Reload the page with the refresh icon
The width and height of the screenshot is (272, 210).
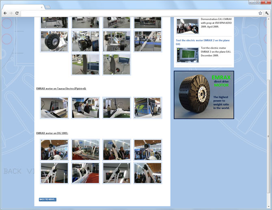(x=17, y=13)
